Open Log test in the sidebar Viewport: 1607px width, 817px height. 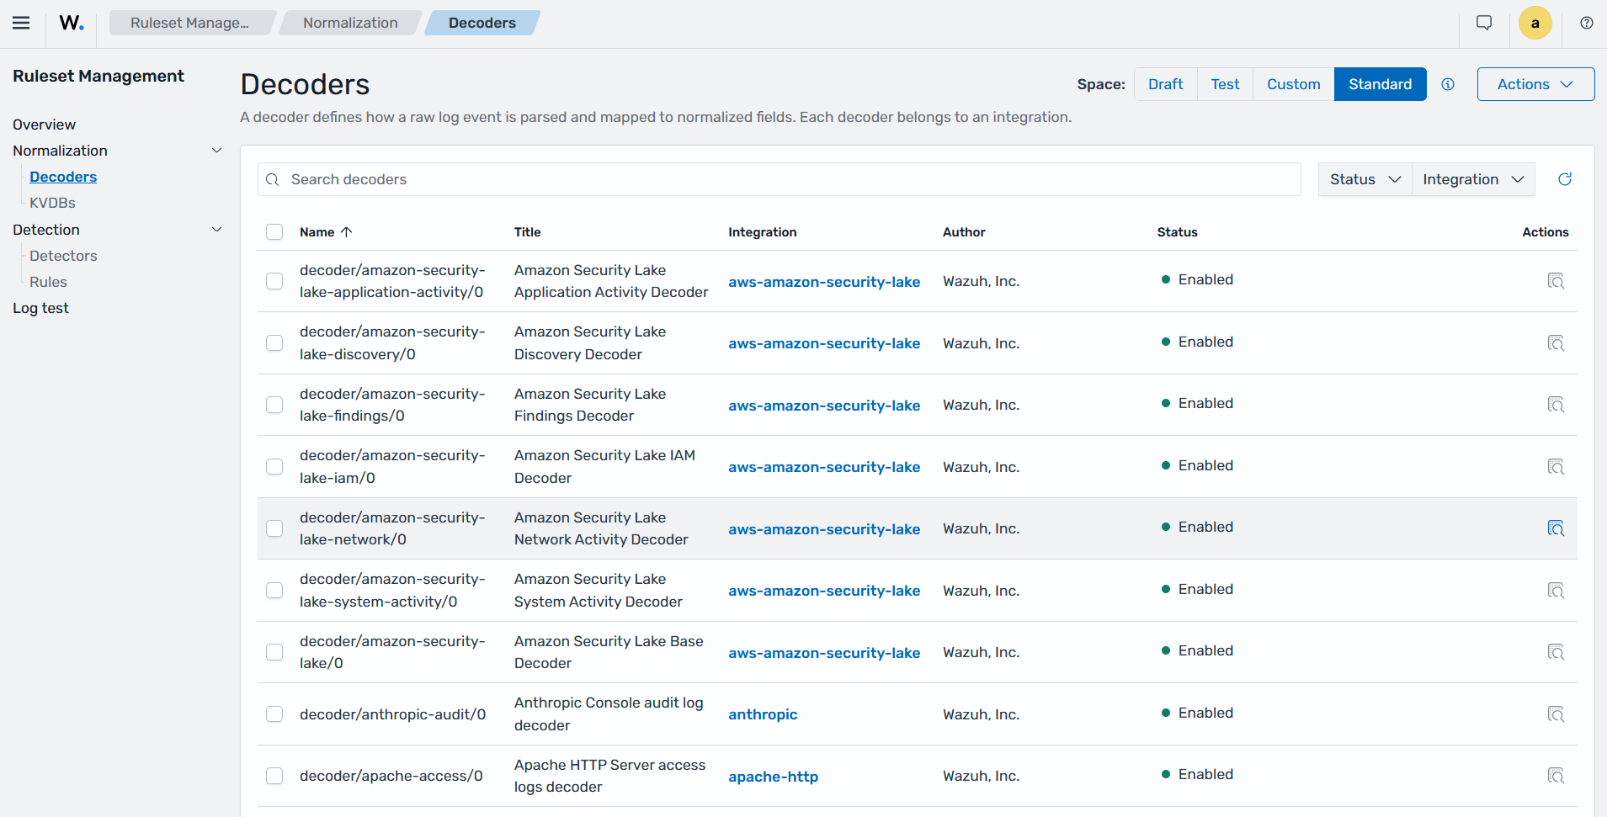pos(40,308)
